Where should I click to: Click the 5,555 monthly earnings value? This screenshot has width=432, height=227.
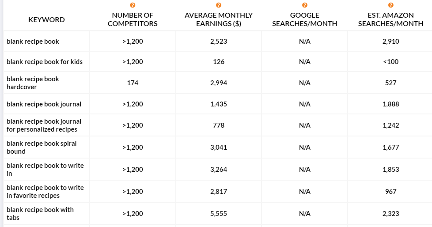click(x=219, y=213)
